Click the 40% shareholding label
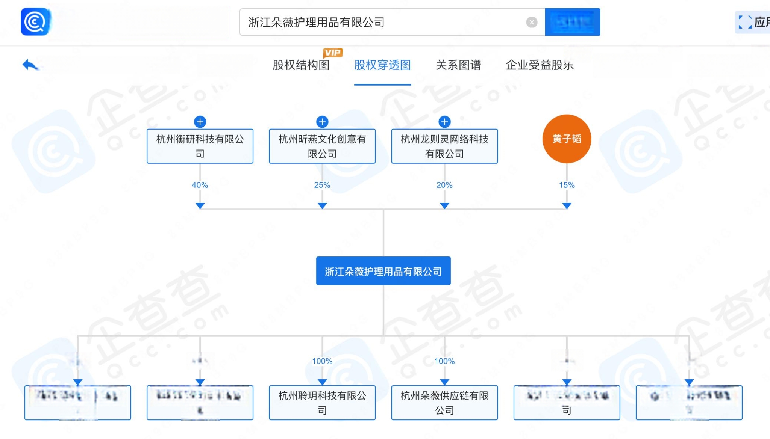Screen dimensions: 770x439 click(200, 185)
